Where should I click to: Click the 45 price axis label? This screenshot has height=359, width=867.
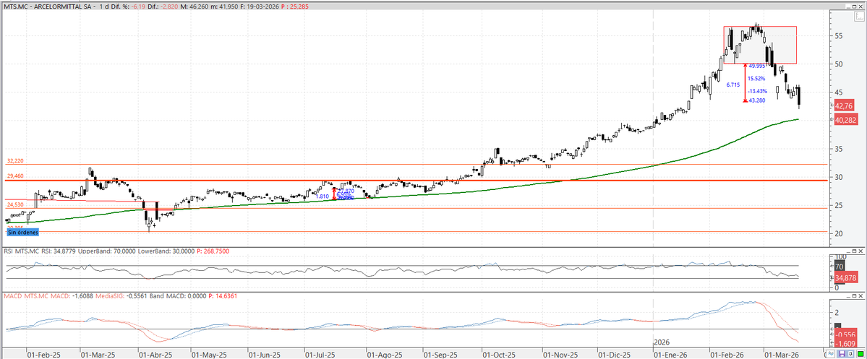pyautogui.click(x=839, y=92)
